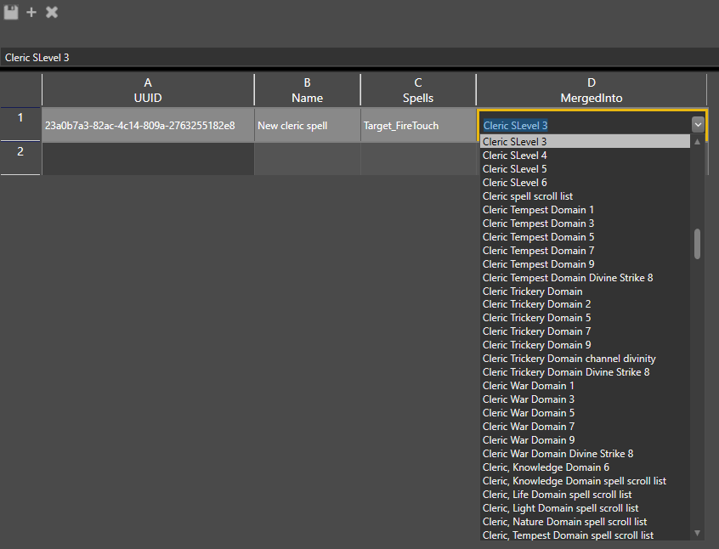The height and width of the screenshot is (549, 719).
Task: Click the X delete icon in toolbar
Action: [52, 12]
